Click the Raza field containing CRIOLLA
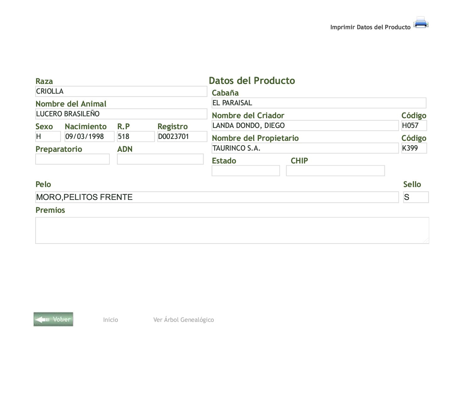This screenshot has width=454, height=402. click(121, 91)
